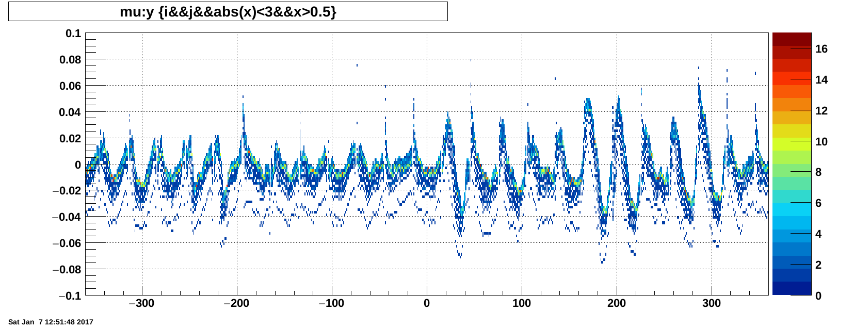Select y-axis label 0.06
This screenshot has width=854, height=328.
pyautogui.click(x=70, y=86)
